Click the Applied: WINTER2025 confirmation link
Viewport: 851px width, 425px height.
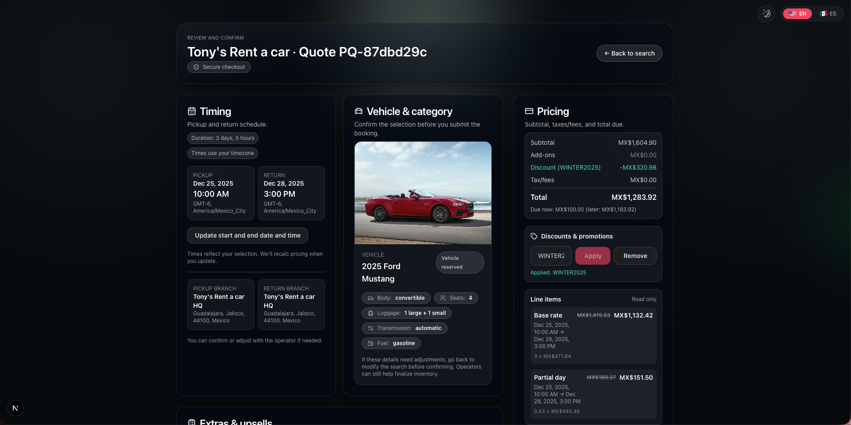tap(558, 272)
